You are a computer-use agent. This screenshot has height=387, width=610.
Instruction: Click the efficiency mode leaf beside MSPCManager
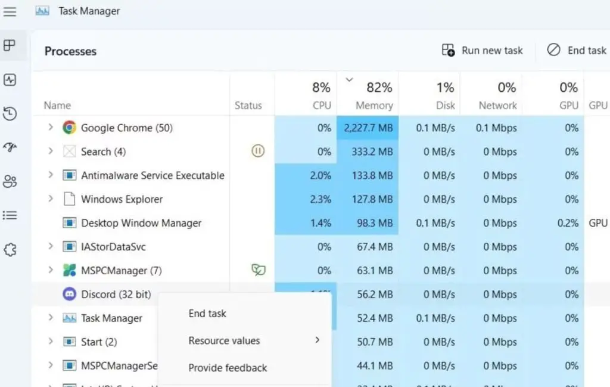point(259,270)
